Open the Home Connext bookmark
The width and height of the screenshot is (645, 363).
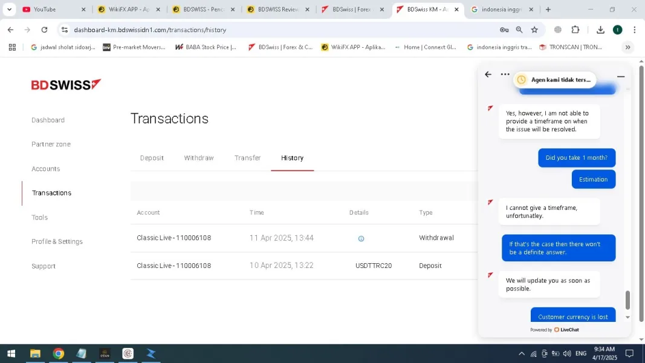click(426, 47)
